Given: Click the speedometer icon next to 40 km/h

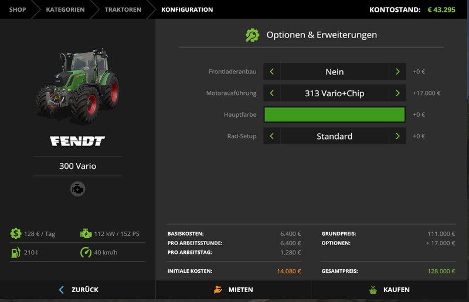Looking at the screenshot, I should tap(86, 252).
